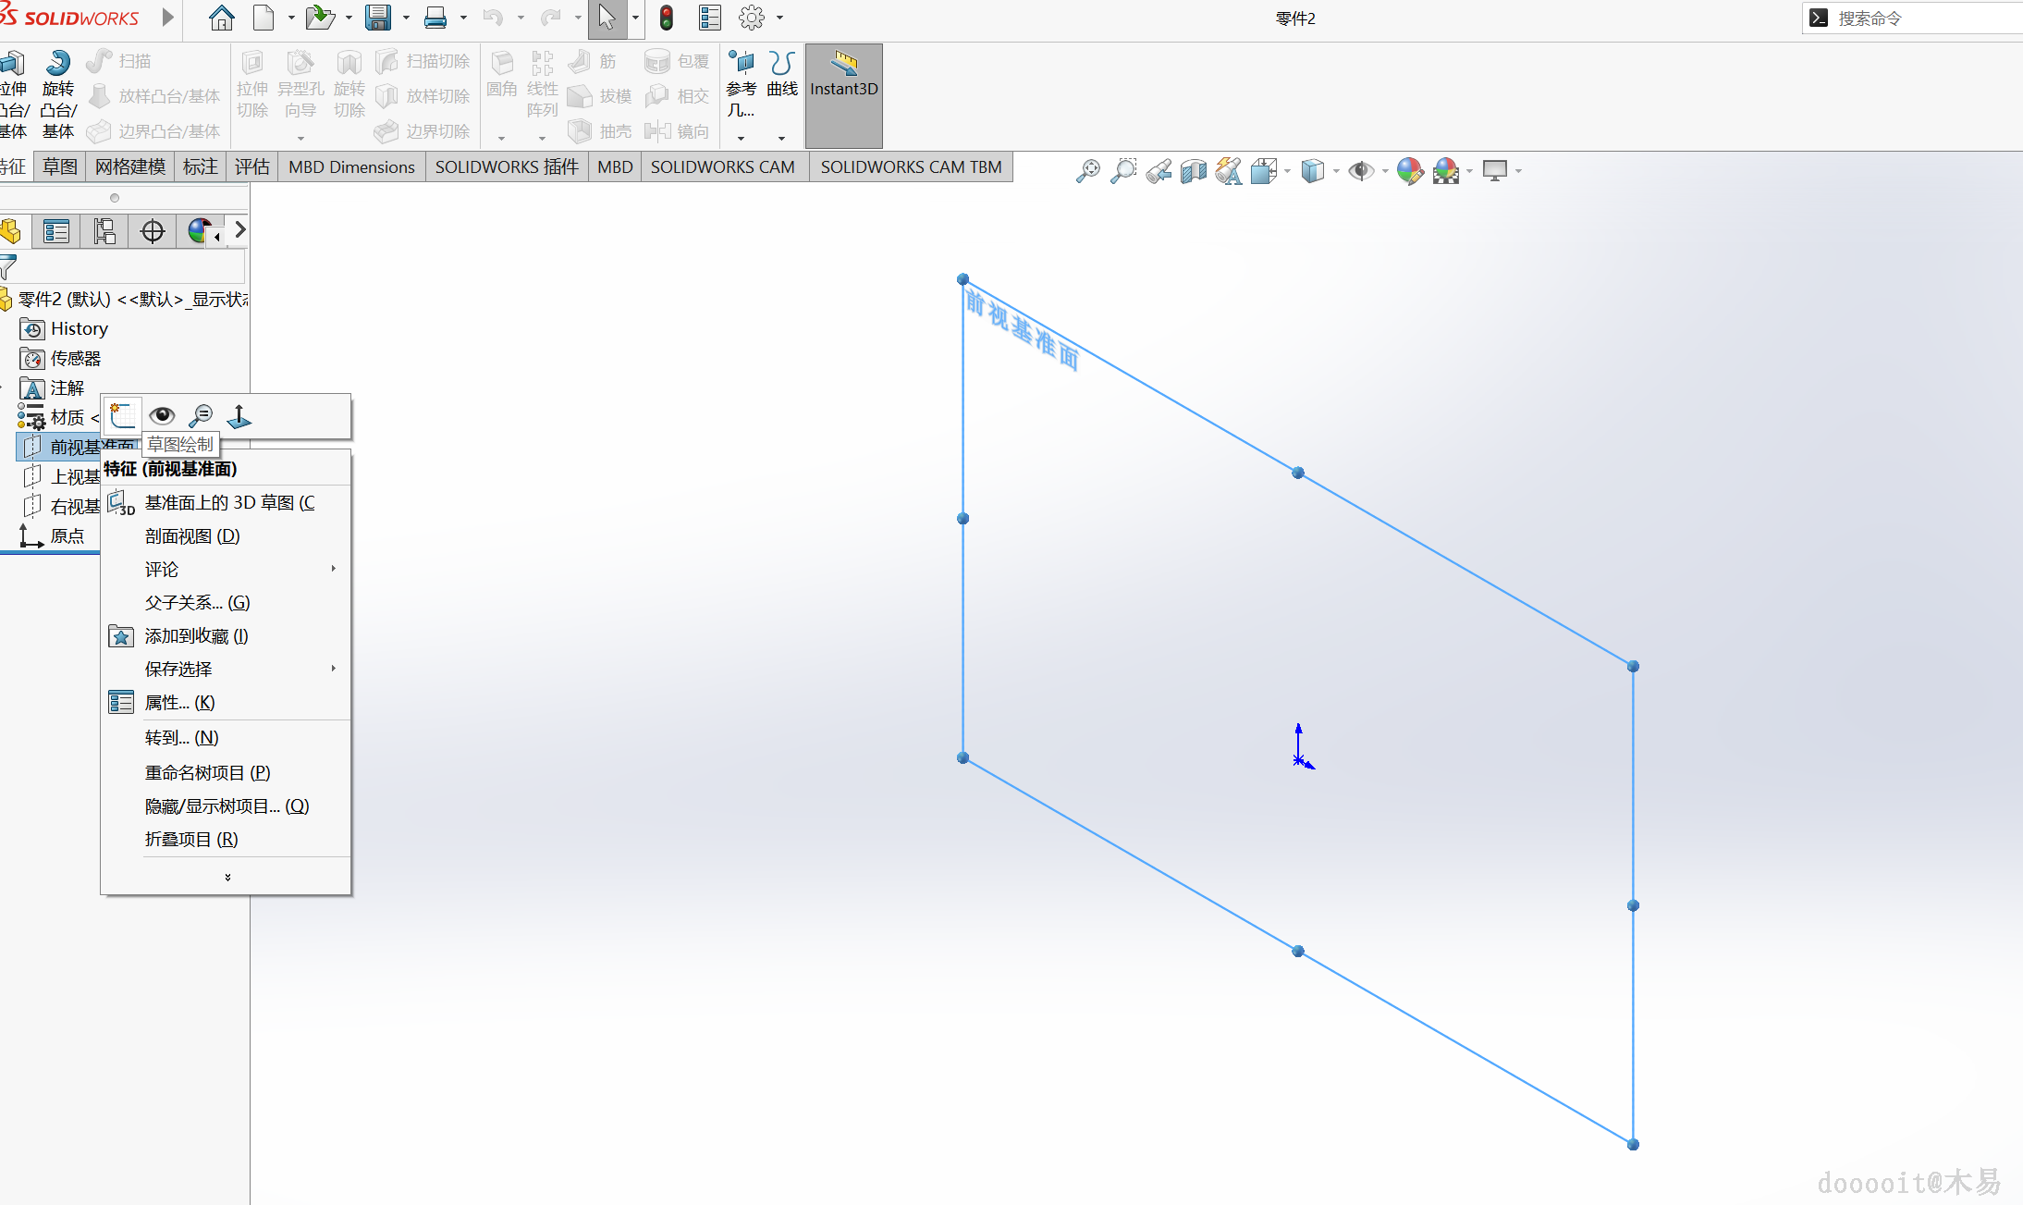Open the Edit Appearance color ball
2023x1205 pixels.
click(1409, 171)
